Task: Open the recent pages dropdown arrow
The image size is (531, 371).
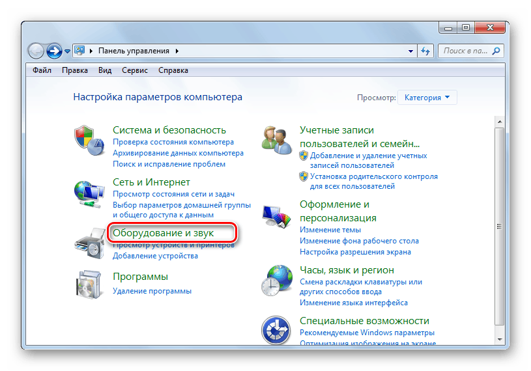Action: (67, 51)
